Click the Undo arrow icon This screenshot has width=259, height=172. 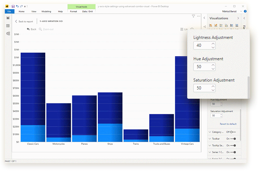point(17,6)
